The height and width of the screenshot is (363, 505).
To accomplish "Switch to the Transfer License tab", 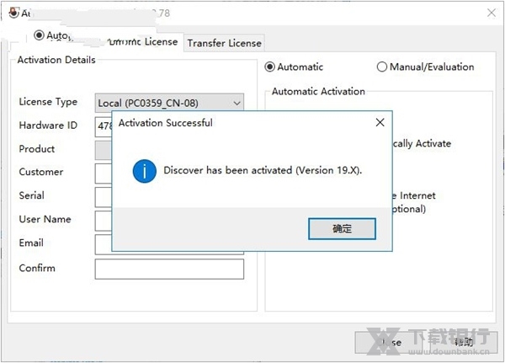I will 225,43.
